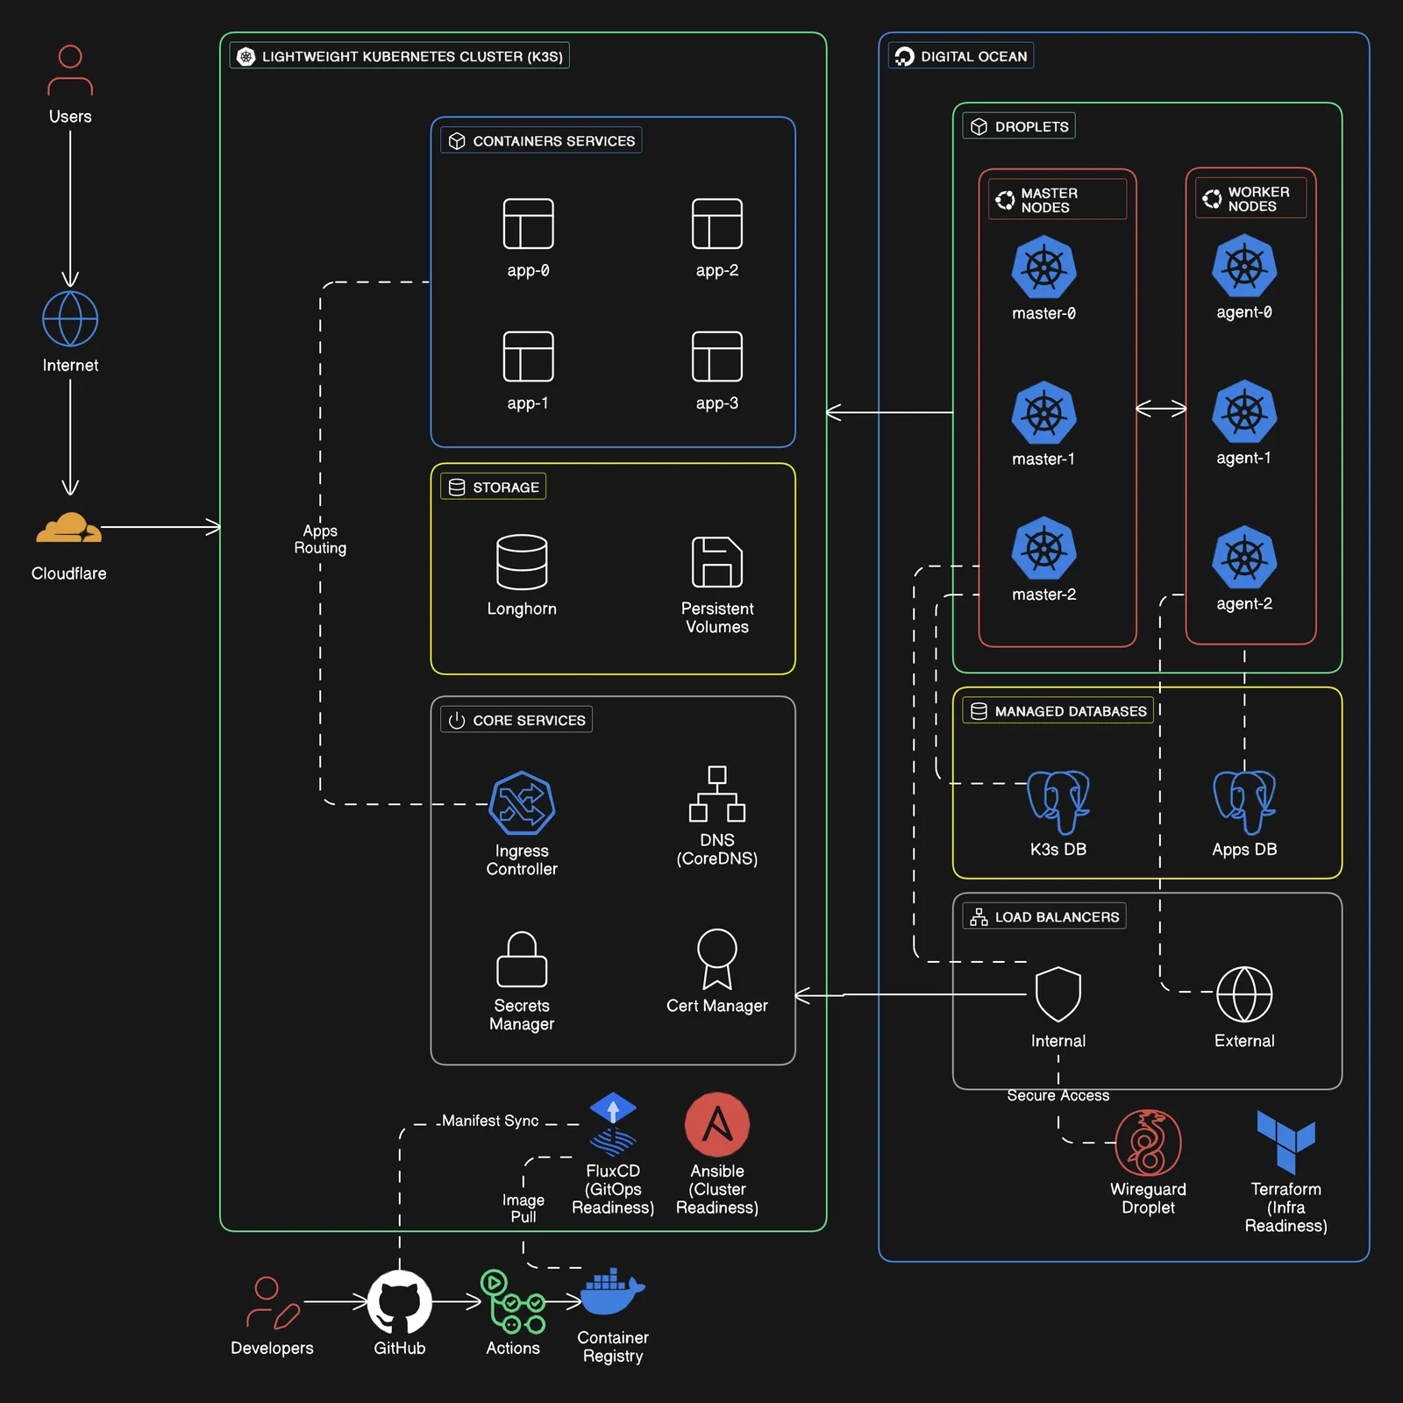Select the agent-1 worker node icon
The width and height of the screenshot is (1403, 1403).
tap(1244, 412)
